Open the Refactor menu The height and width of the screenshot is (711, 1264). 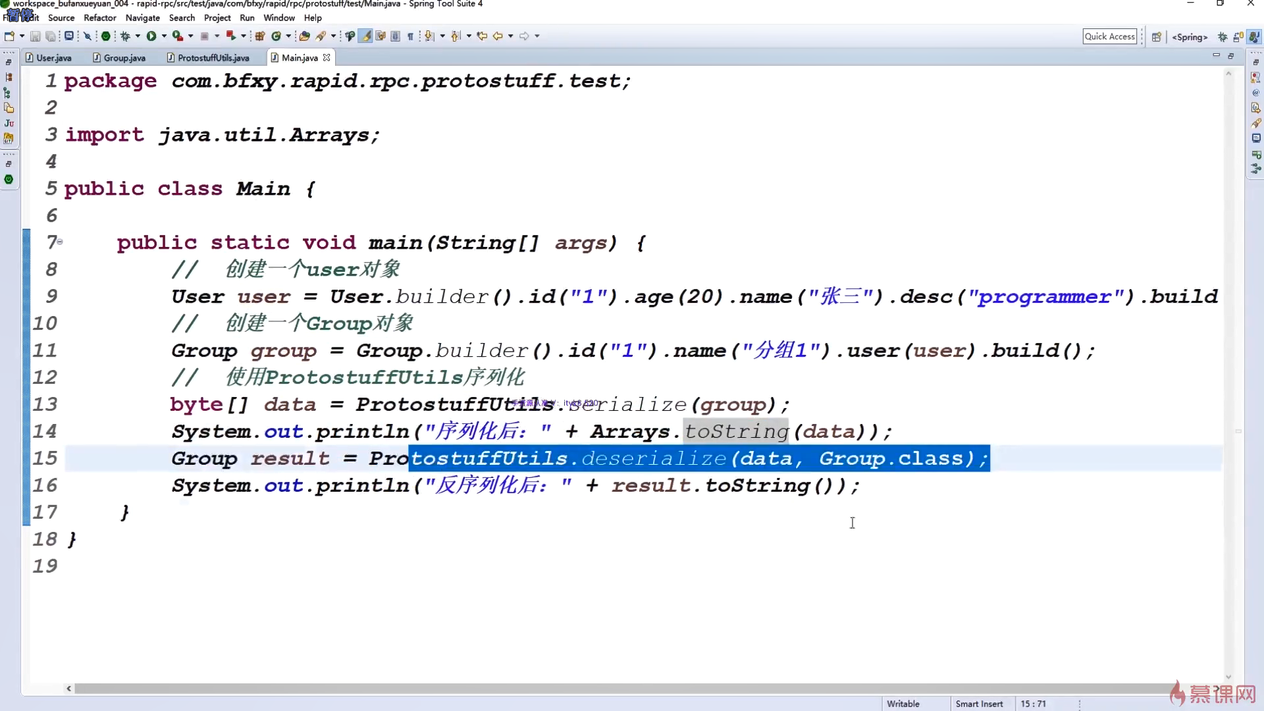pyautogui.click(x=99, y=18)
